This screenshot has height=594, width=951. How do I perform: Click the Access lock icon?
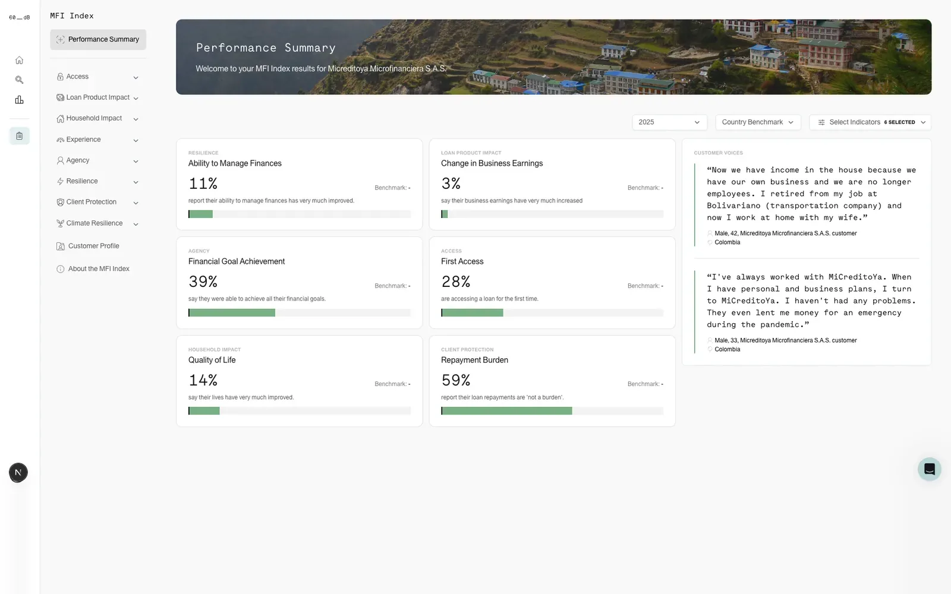tap(60, 77)
